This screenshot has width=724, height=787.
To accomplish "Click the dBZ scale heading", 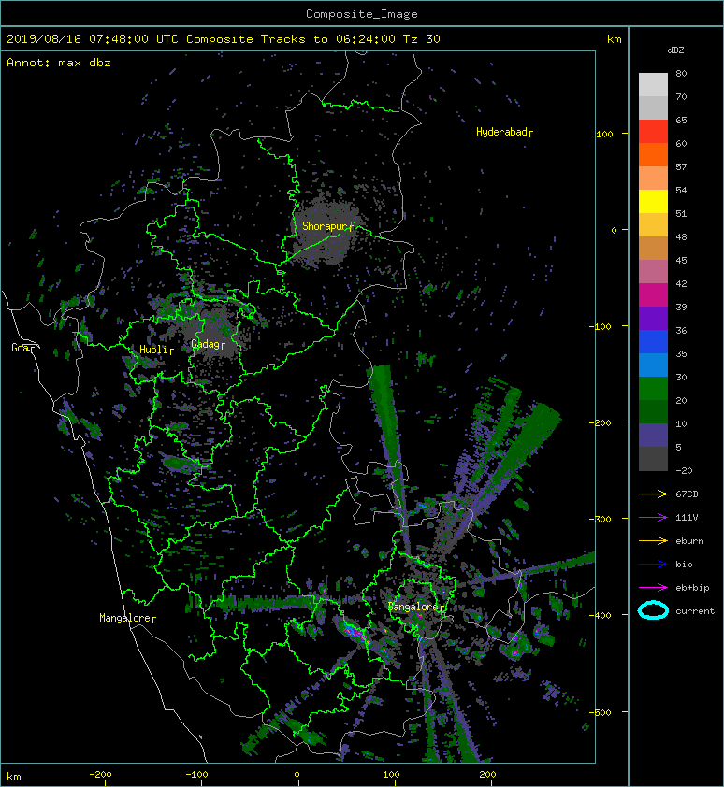I will tap(675, 50).
